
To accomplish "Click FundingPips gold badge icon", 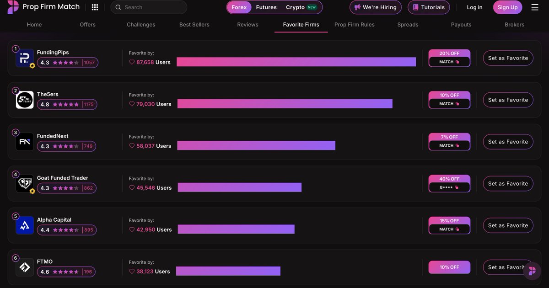I will point(32,66).
